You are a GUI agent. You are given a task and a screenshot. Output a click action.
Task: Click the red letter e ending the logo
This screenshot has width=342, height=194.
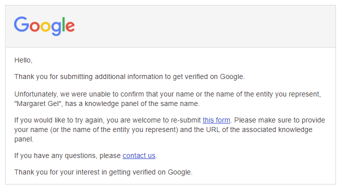pyautogui.click(x=70, y=26)
